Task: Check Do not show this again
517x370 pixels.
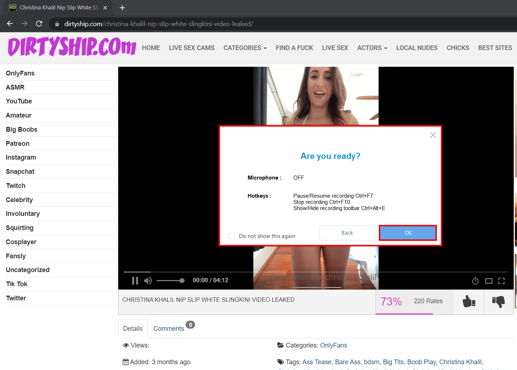Action: pyautogui.click(x=231, y=236)
